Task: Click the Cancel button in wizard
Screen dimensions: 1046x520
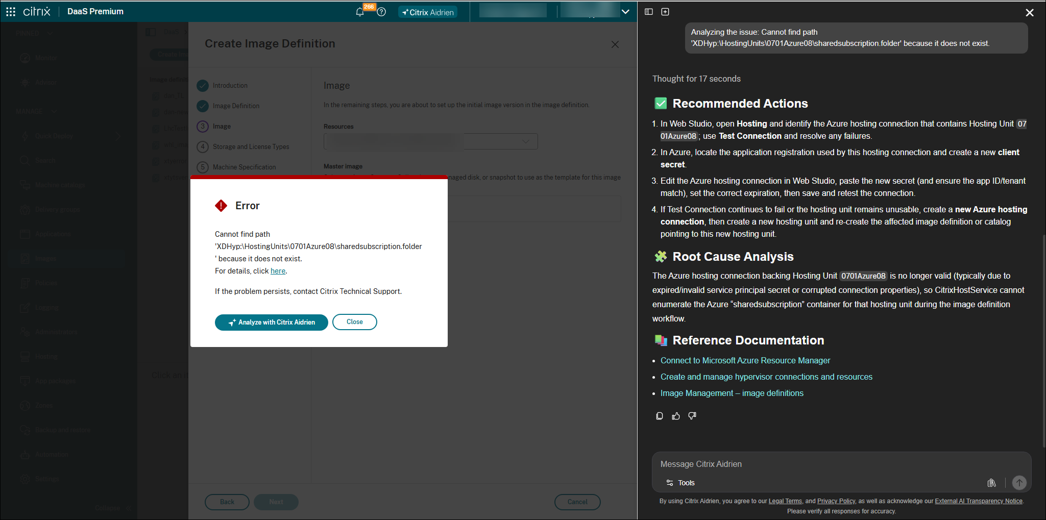Action: (577, 502)
